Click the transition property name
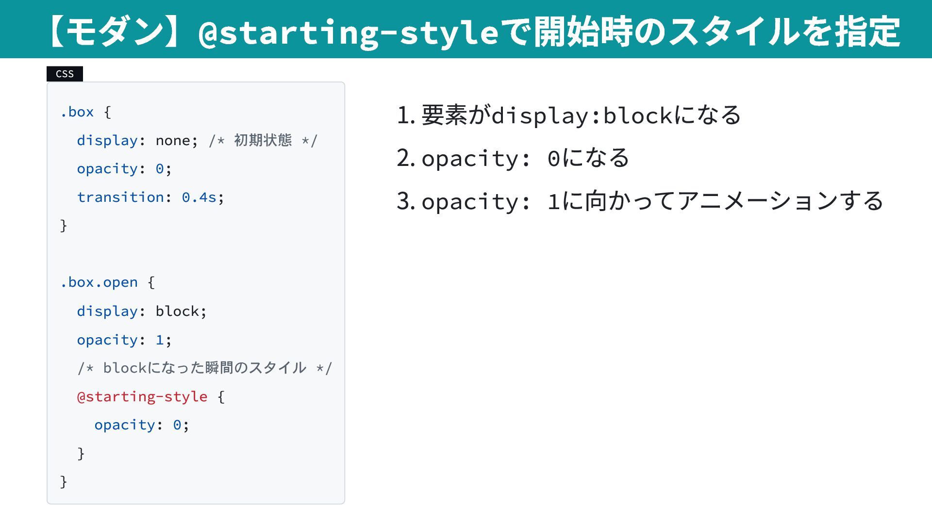This screenshot has width=932, height=524. point(120,197)
